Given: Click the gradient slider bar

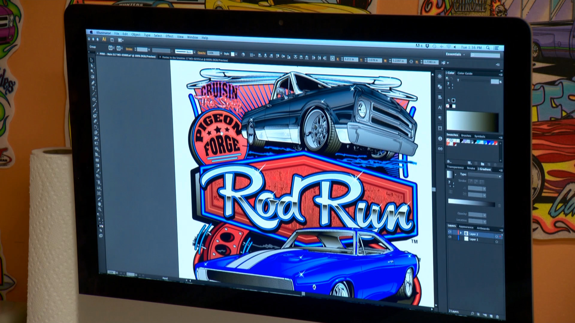Looking at the screenshot, I should 471,203.
